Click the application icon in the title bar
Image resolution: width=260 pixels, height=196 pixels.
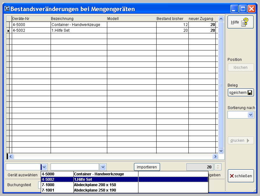(7, 9)
